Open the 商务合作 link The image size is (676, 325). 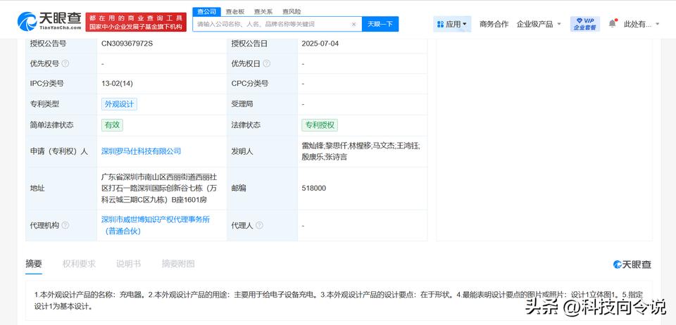[494, 24]
